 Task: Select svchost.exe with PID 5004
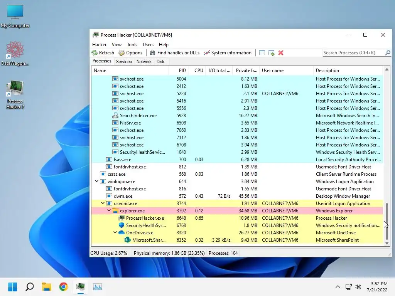click(237, 79)
